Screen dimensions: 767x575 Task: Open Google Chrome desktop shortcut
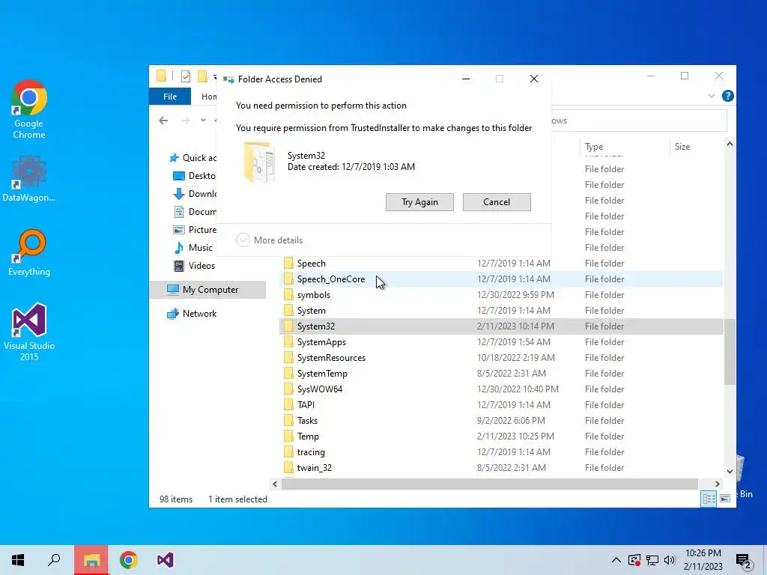29,109
